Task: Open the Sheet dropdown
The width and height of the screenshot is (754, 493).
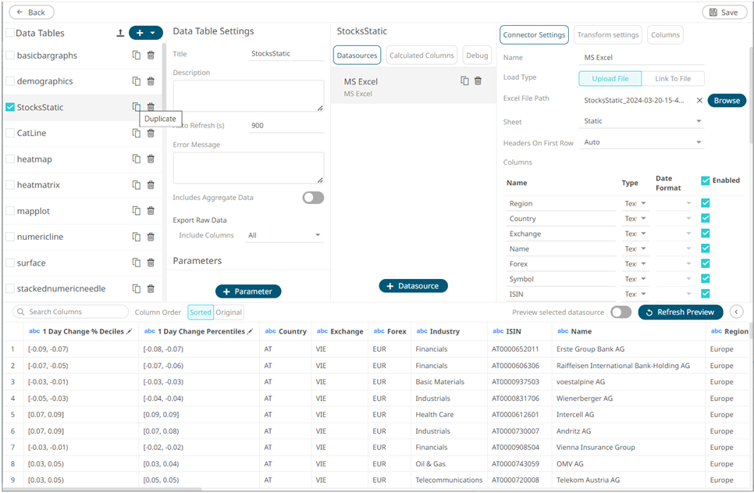Action: [642, 121]
